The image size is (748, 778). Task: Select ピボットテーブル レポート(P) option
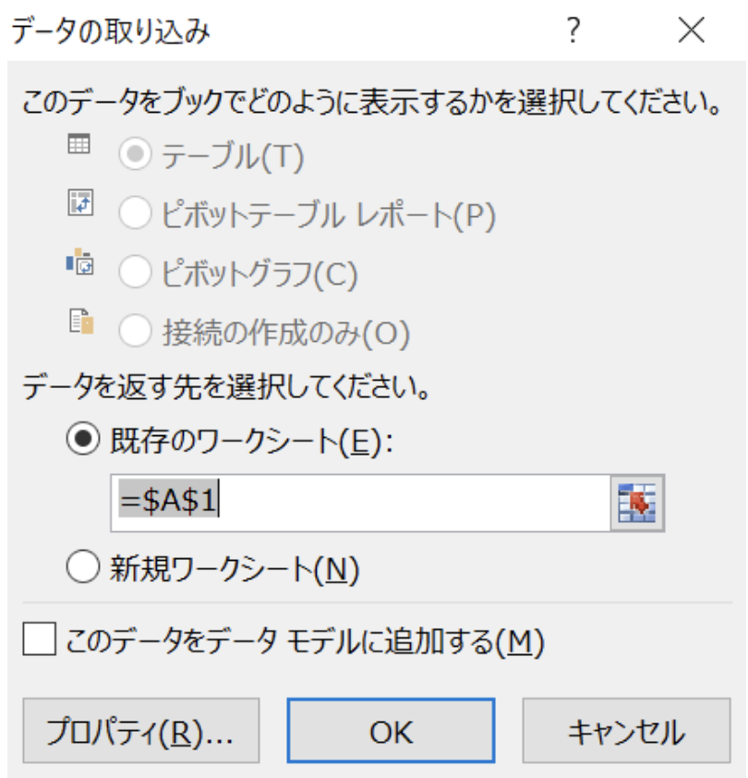pyautogui.click(x=137, y=215)
